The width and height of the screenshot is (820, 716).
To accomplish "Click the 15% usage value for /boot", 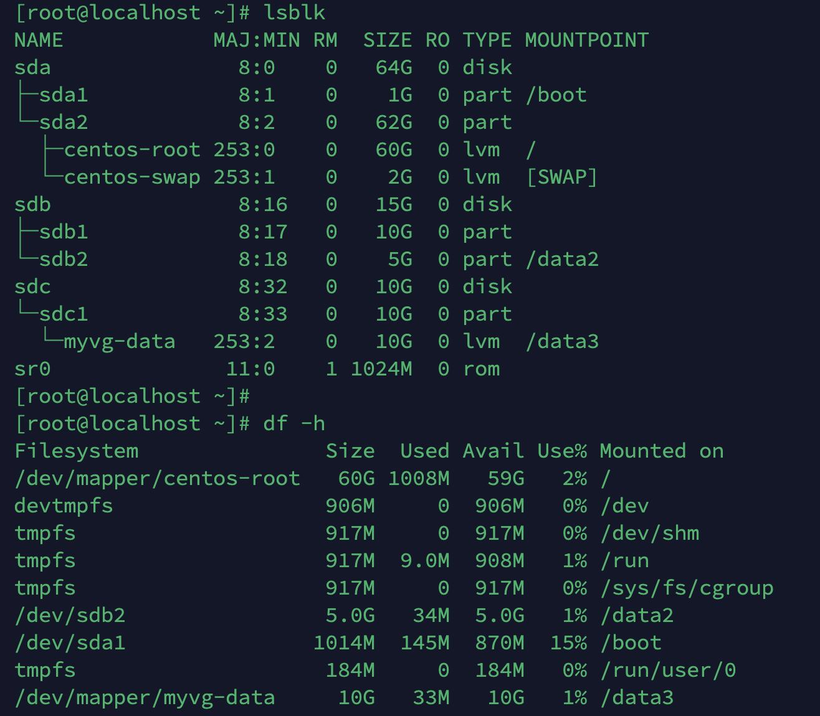I will pyautogui.click(x=568, y=643).
